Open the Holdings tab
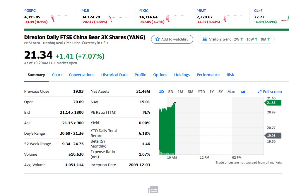This screenshot has height=193, width=289. [x=182, y=75]
